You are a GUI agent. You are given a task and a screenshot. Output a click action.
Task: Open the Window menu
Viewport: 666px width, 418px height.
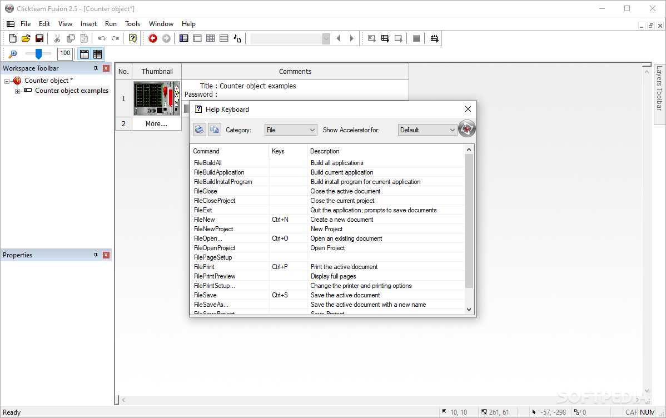(161, 24)
